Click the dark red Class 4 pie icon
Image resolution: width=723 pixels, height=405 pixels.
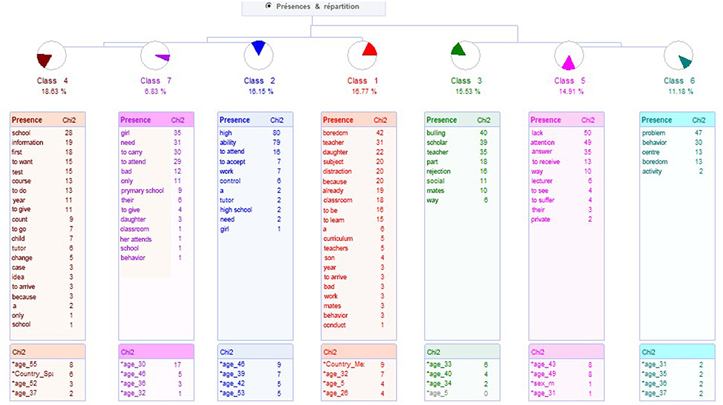pos(51,56)
